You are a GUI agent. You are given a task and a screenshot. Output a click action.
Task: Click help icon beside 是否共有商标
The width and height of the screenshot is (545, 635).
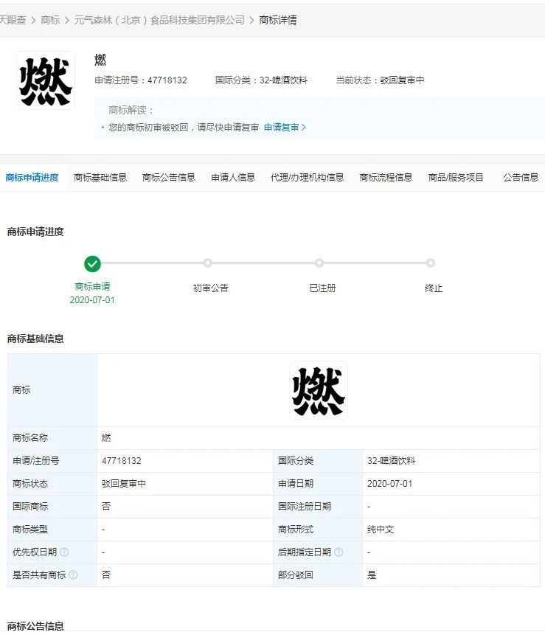click(x=73, y=575)
